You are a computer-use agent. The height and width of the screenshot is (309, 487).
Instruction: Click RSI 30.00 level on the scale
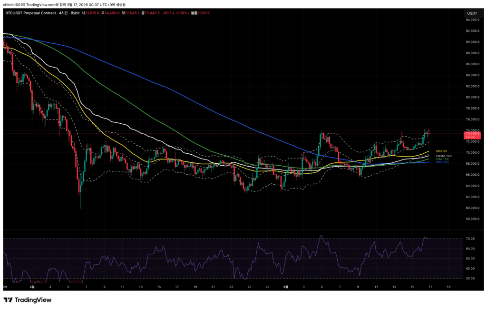pyautogui.click(x=471, y=279)
